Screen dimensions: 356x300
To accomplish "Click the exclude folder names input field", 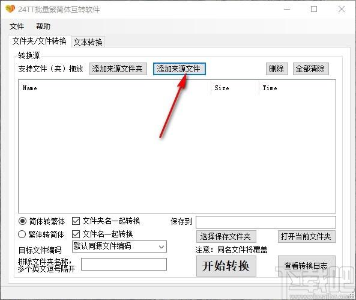I will tap(124, 265).
